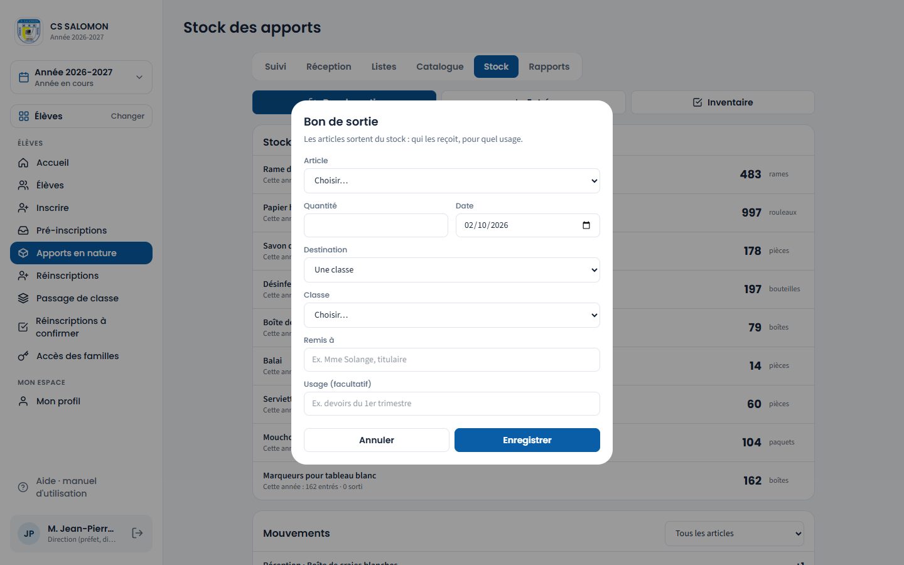The width and height of the screenshot is (904, 565).
Task: Click the Mon profil user icon
Action: 23,401
